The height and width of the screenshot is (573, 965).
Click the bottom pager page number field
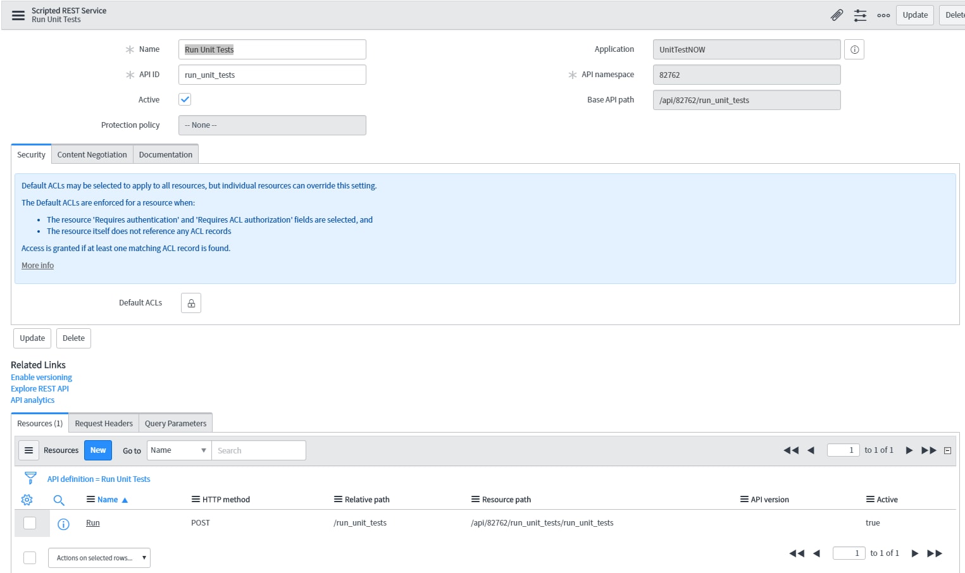(x=849, y=553)
